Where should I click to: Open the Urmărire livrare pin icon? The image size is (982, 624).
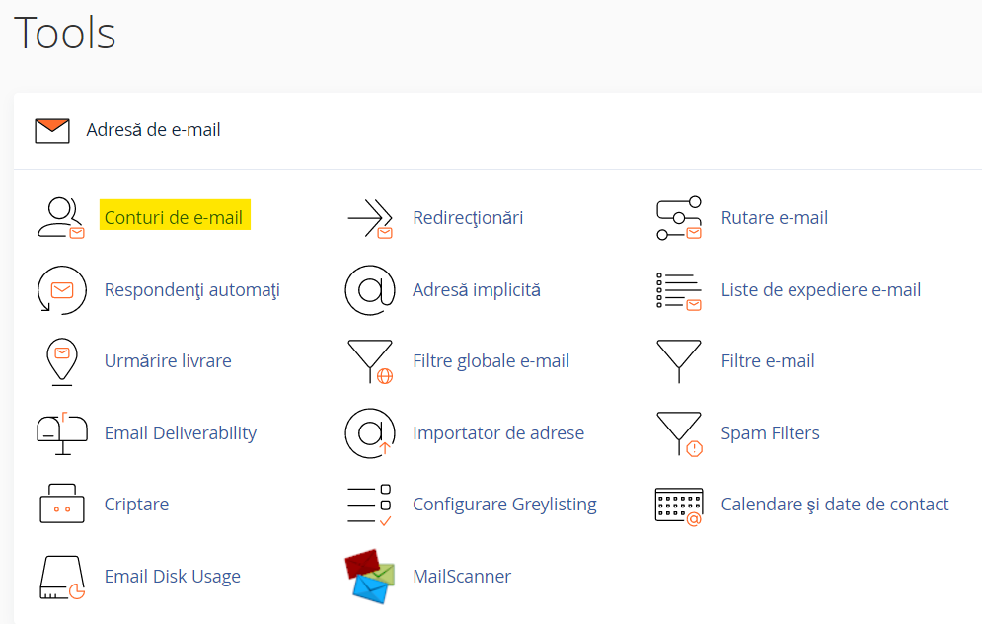coord(62,361)
